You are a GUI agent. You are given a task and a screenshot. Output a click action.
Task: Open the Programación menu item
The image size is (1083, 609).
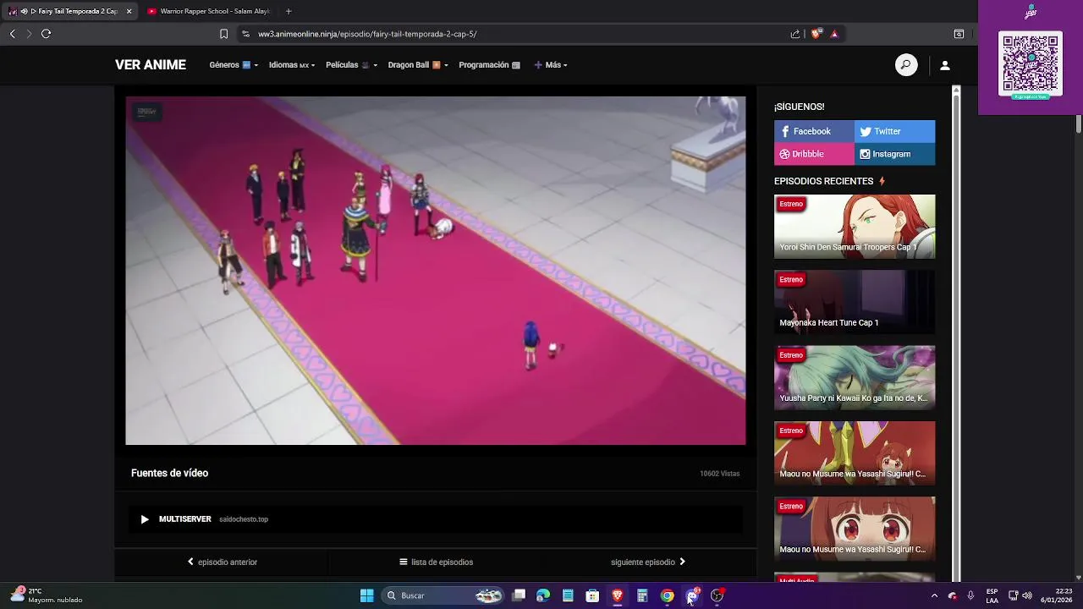489,65
